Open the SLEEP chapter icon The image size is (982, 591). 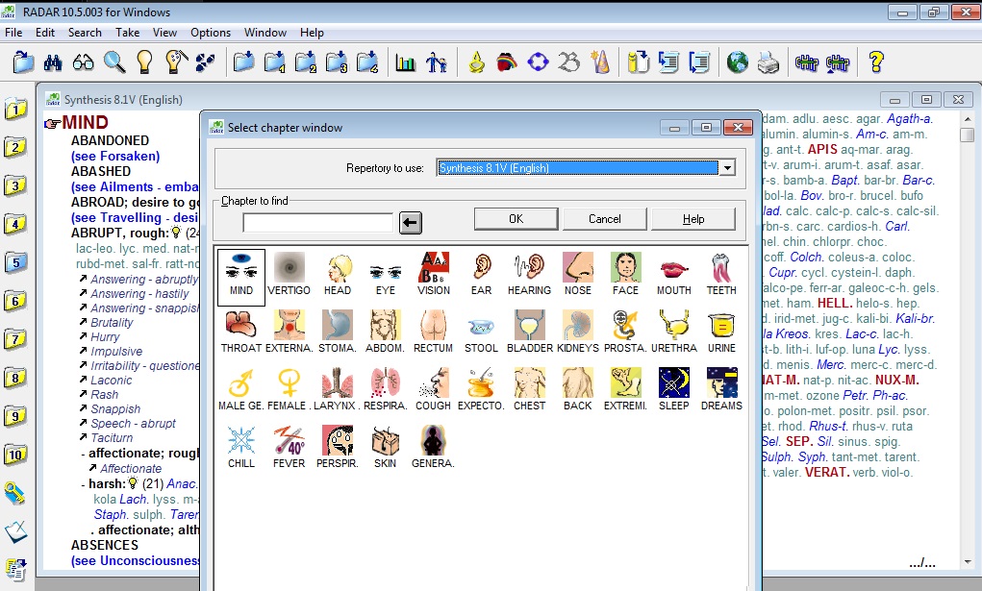(674, 391)
